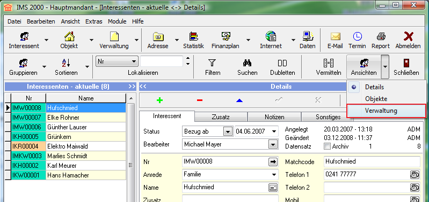This screenshot has width=429, height=202.
Task: Expand the Internet dropdown arrow
Action: pyautogui.click(x=293, y=40)
